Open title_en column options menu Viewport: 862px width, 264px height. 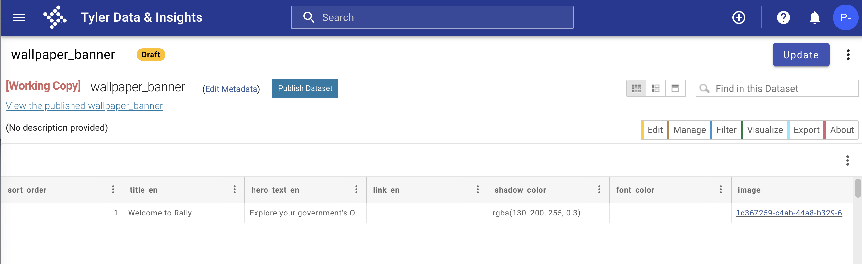coord(234,190)
